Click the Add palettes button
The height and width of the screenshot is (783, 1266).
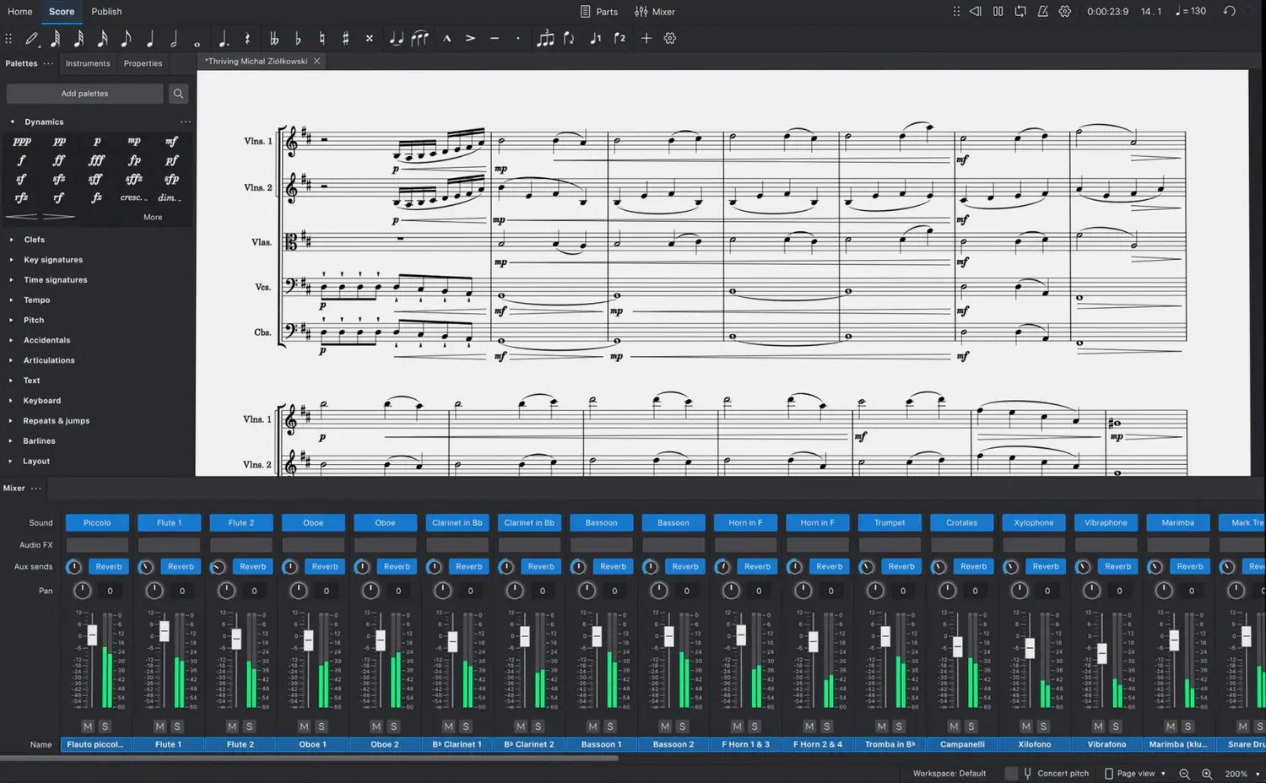coord(84,94)
